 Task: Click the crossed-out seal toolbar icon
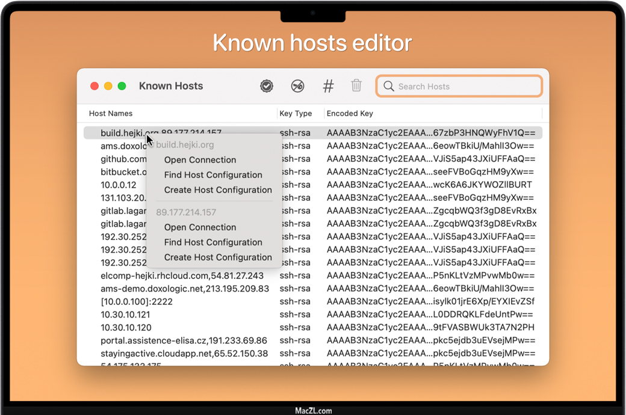(297, 86)
